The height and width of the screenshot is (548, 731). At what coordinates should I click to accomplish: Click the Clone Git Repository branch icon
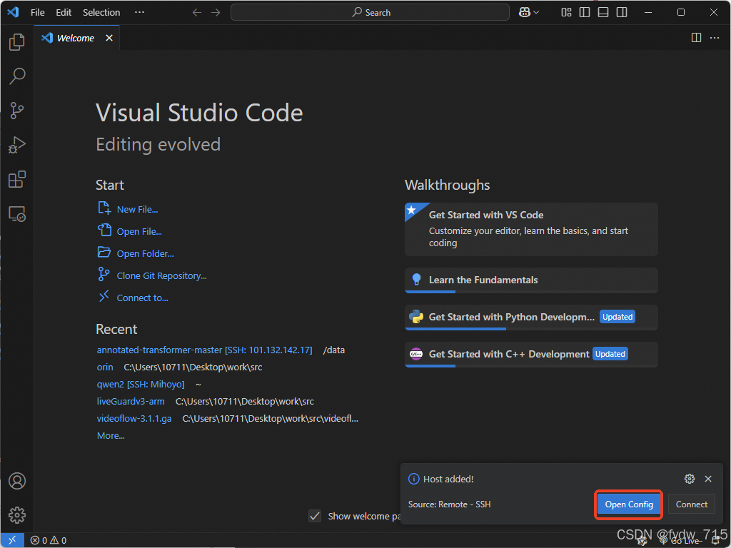click(x=104, y=274)
